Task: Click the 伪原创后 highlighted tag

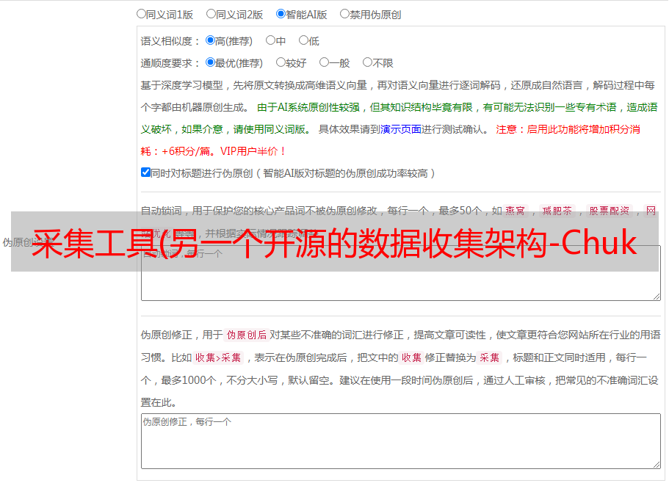Action: 247,335
